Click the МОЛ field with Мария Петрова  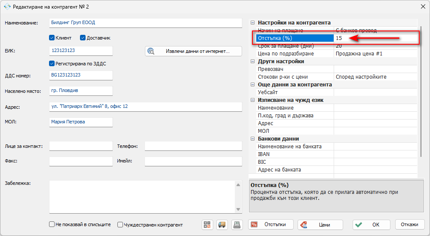pyautogui.click(x=81, y=122)
